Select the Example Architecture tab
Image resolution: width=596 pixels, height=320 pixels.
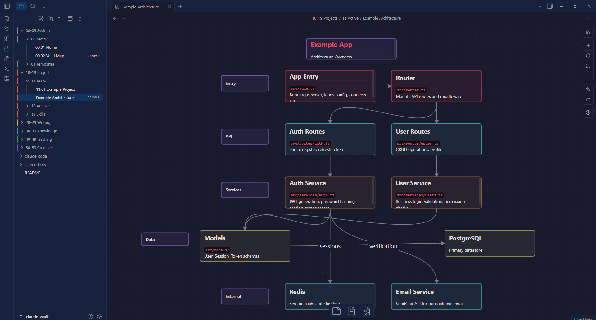[140, 7]
